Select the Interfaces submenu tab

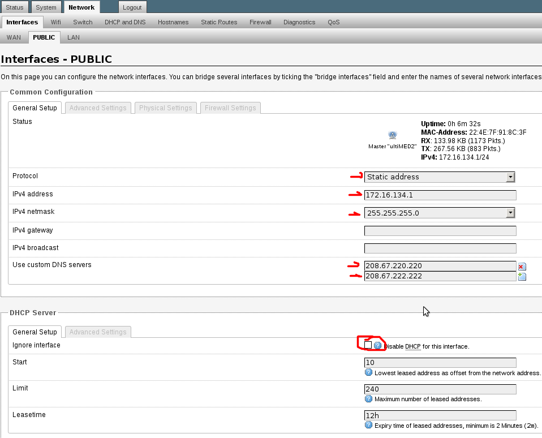pyautogui.click(x=22, y=22)
